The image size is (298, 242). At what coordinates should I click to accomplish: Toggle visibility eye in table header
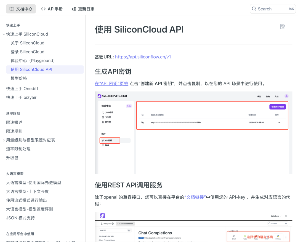[143, 115]
